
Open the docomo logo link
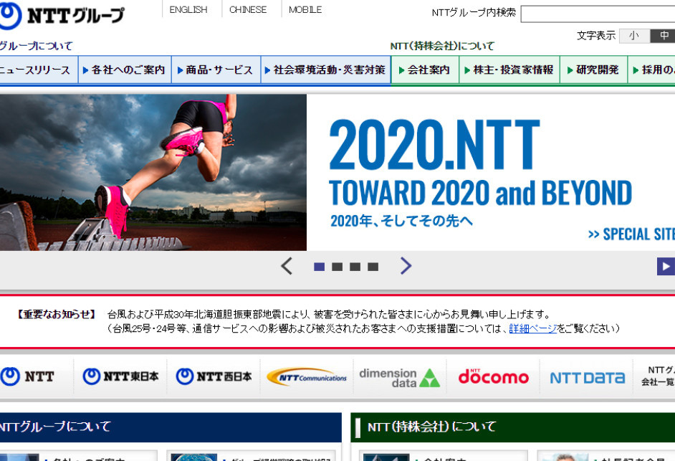[x=493, y=376]
